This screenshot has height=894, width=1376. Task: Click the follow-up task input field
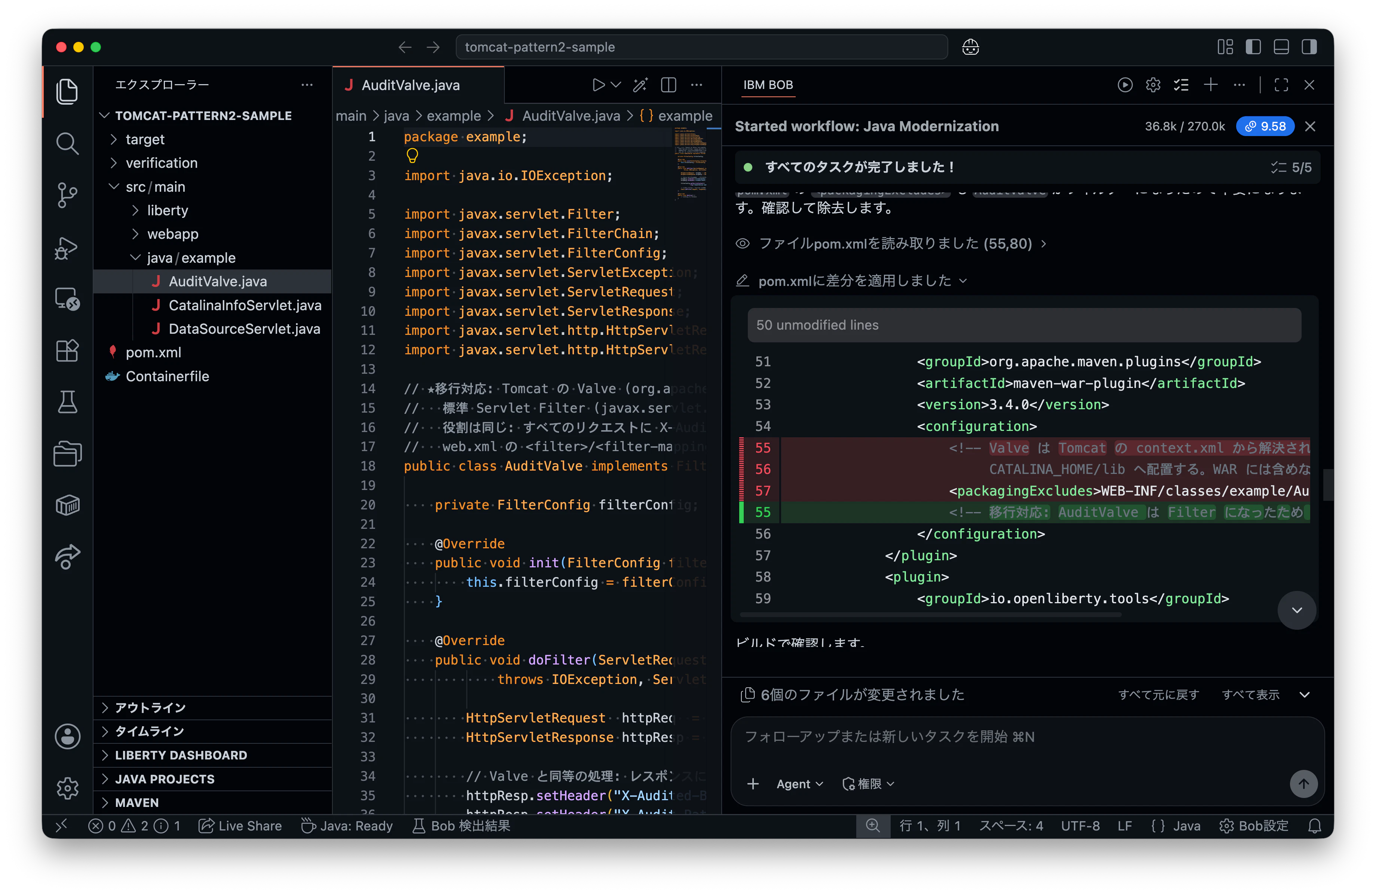[1027, 737]
